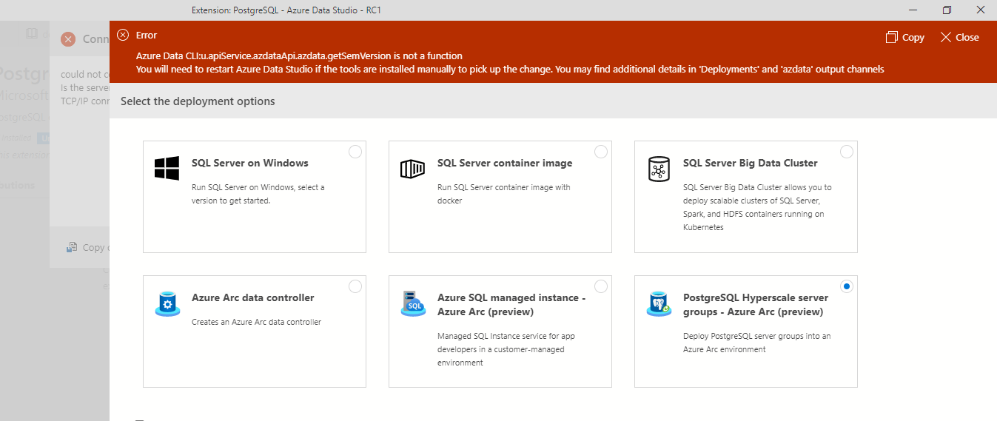997x421 pixels.
Task: Select PostgreSQL Hyperscale server groups radio button
Action: click(847, 286)
